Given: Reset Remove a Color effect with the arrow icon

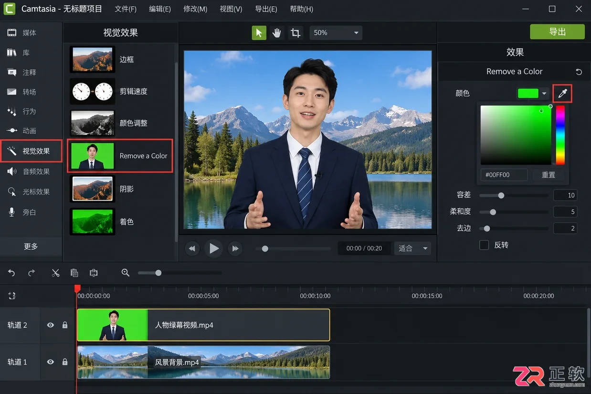Looking at the screenshot, I should click(579, 72).
